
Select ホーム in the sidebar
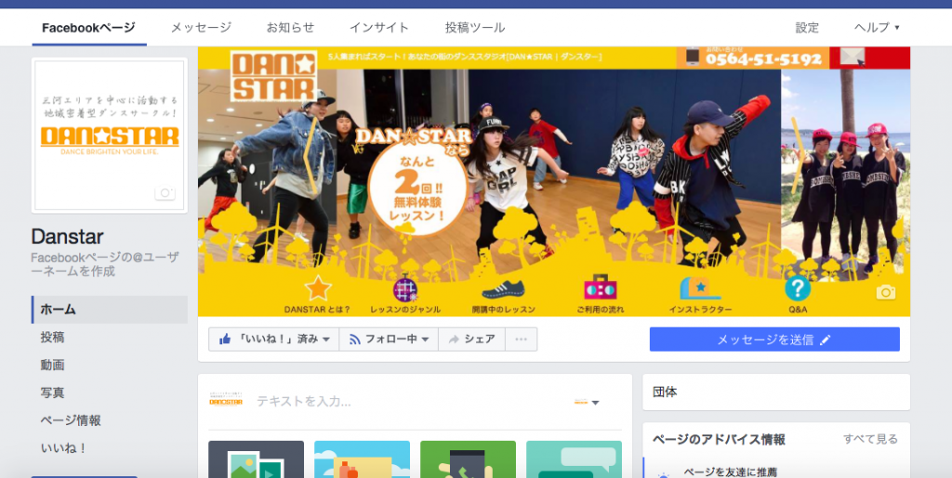[110, 310]
